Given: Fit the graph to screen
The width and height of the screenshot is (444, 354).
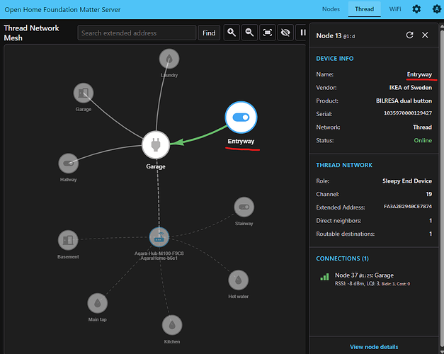Looking at the screenshot, I should pos(268,33).
